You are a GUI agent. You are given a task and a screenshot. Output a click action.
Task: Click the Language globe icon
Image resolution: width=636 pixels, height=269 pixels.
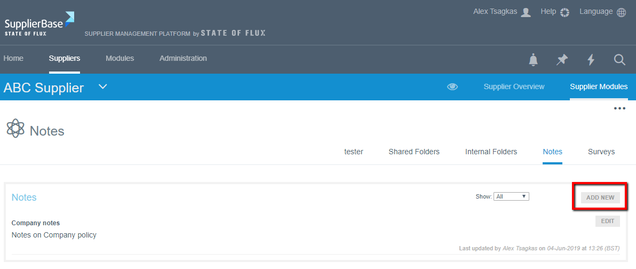[x=621, y=12]
